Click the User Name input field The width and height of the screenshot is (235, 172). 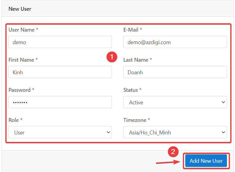click(60, 42)
